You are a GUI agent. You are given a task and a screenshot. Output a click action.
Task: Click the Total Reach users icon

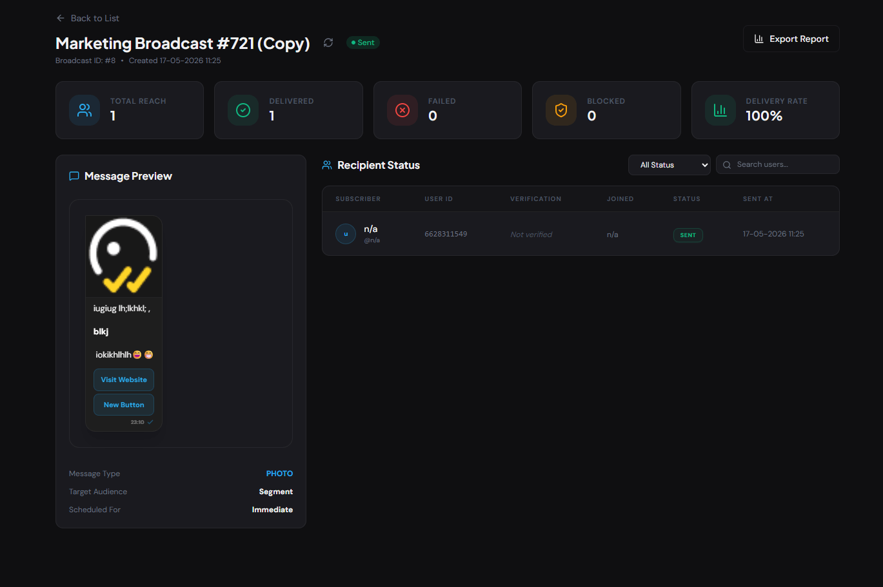click(84, 110)
